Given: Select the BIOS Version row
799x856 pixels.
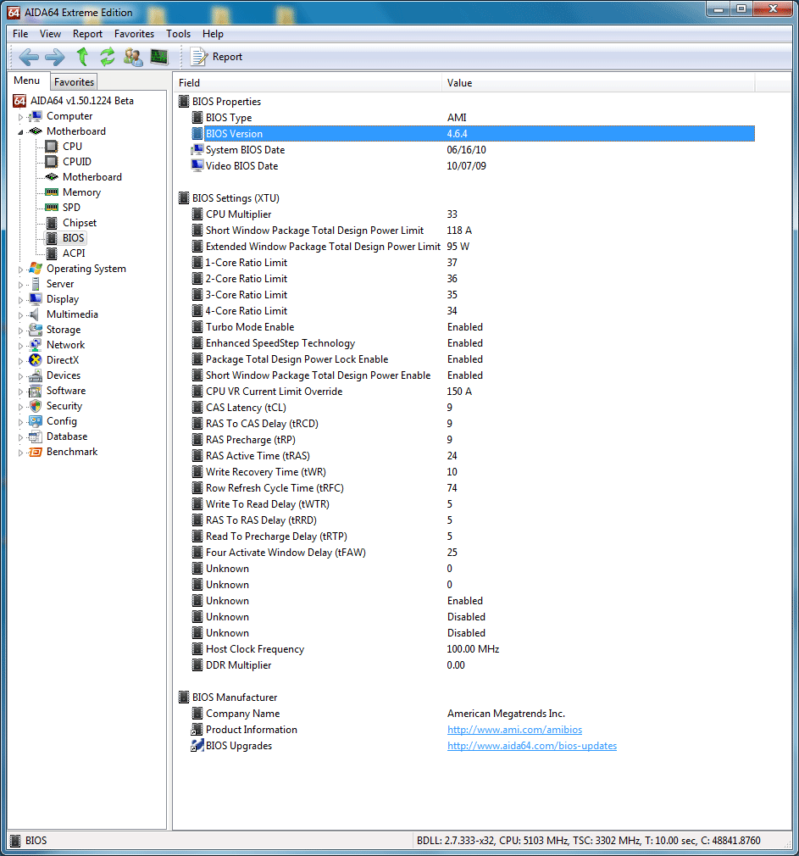Looking at the screenshot, I should pyautogui.click(x=473, y=134).
